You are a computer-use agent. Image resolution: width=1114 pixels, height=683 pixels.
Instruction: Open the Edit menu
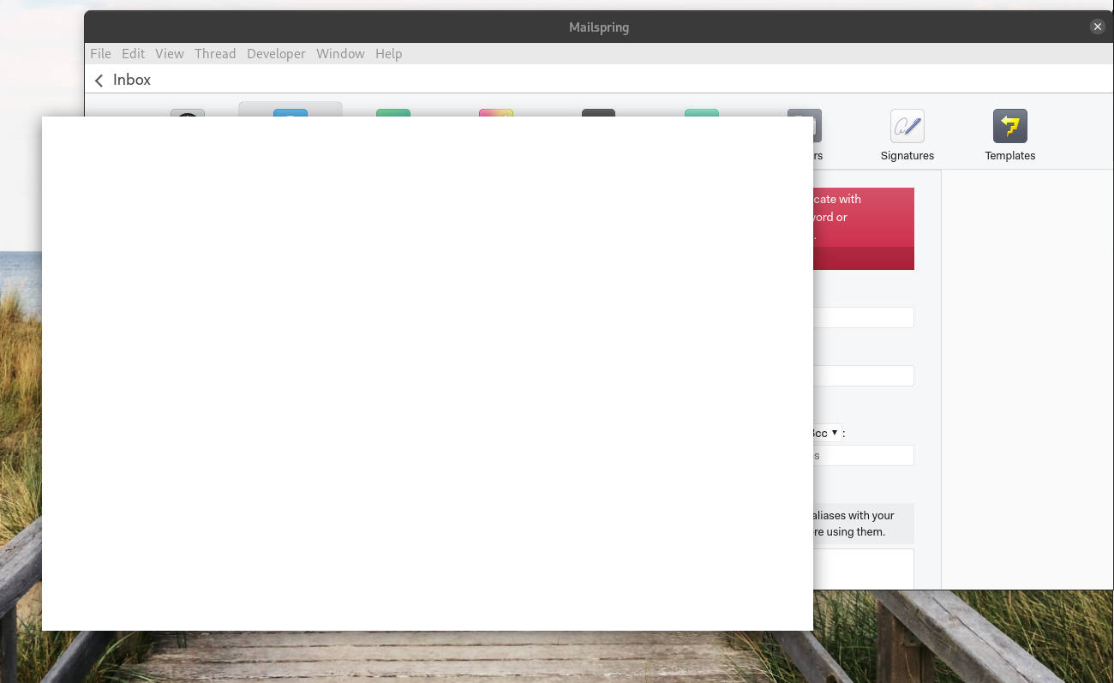point(133,53)
